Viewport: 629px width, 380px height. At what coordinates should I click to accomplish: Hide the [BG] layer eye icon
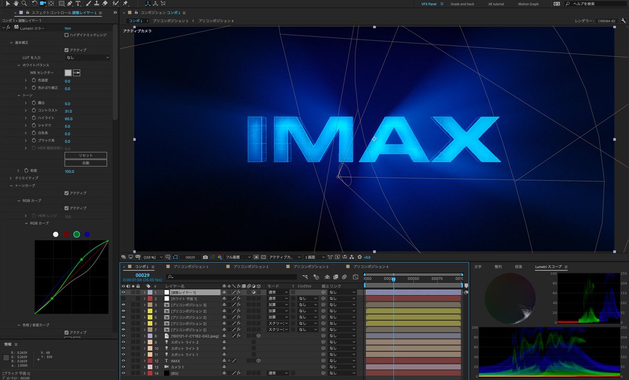124,374
